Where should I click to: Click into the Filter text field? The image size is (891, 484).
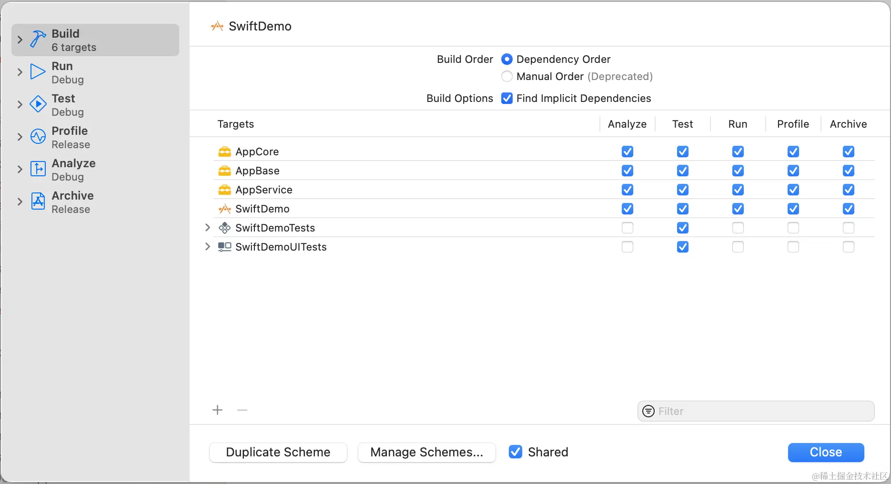pyautogui.click(x=762, y=411)
